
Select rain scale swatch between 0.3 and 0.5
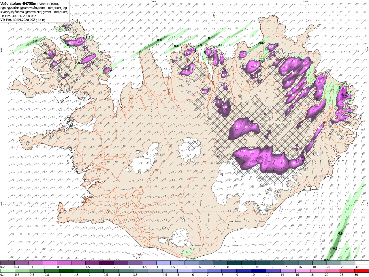22,271
